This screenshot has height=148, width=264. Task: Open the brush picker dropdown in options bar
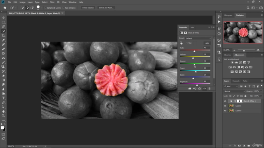(x=42, y=8)
